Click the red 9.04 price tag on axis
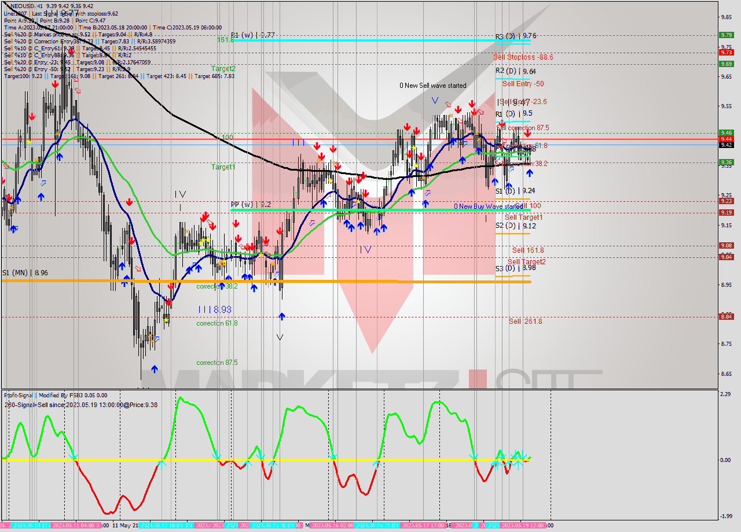741x532 pixels. 727,257
